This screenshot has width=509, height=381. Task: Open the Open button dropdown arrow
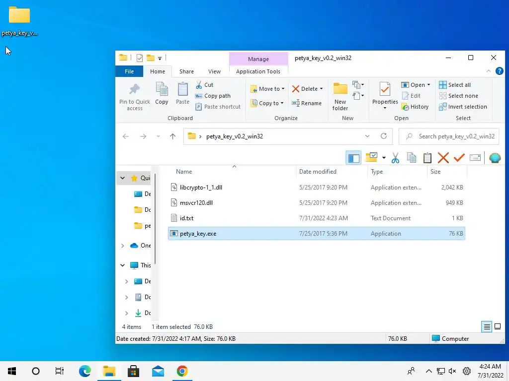pyautogui.click(x=428, y=85)
